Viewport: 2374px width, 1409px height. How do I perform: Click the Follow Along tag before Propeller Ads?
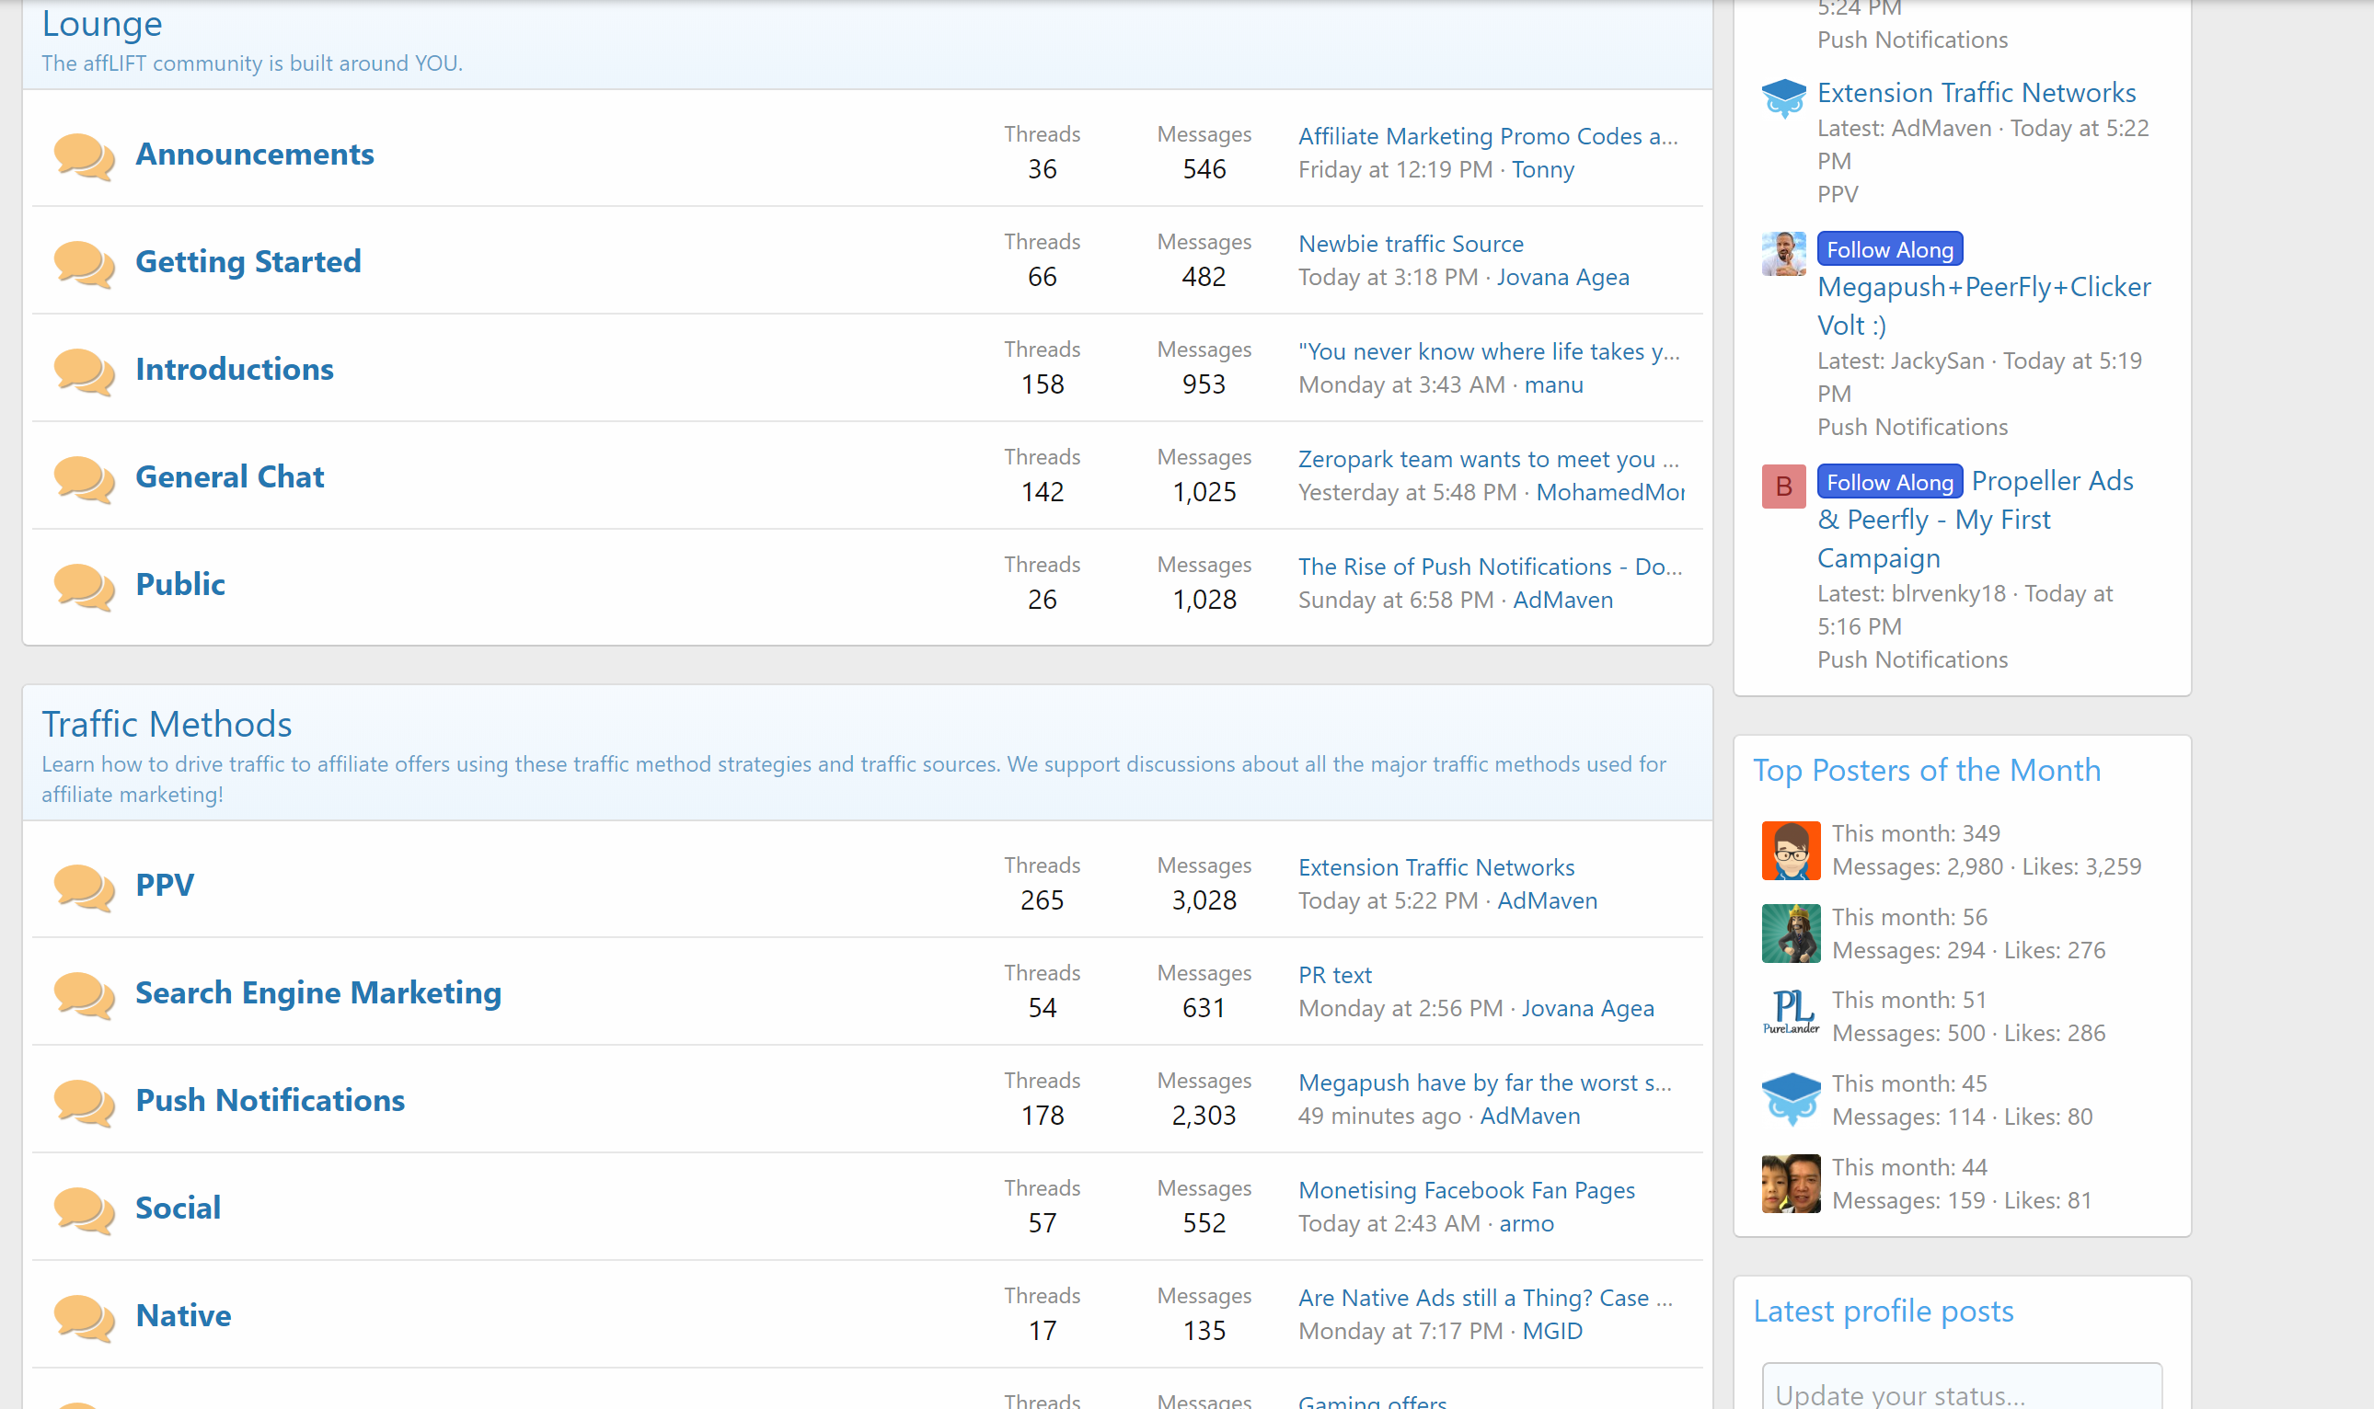coord(1889,482)
